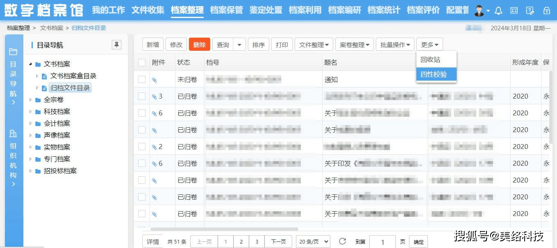Check the checkbox of the 未归卷 notice row
557x248 pixels.
pos(141,79)
